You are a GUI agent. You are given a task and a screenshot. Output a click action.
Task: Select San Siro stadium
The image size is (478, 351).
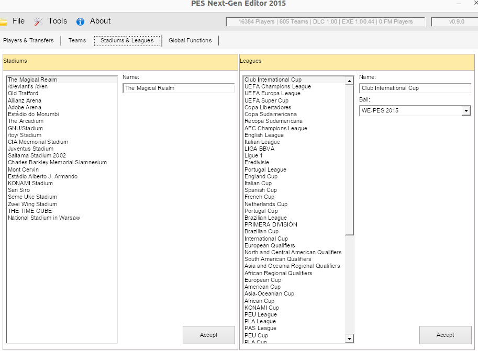[62, 190]
